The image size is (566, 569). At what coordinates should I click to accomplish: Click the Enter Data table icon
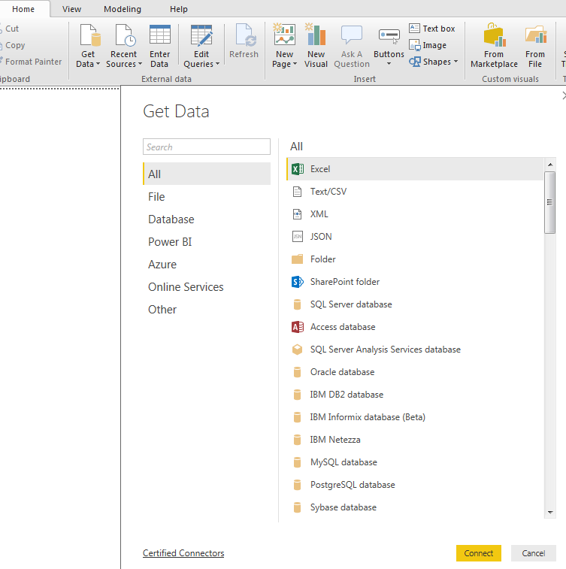pyautogui.click(x=159, y=35)
